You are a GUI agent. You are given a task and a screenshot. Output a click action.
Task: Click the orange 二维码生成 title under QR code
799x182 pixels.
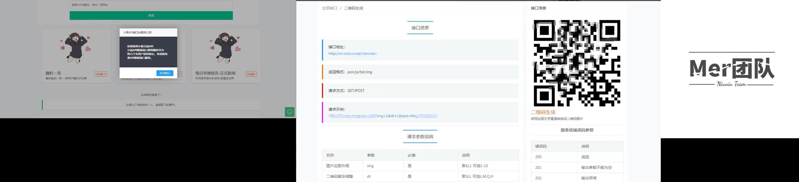(x=543, y=112)
